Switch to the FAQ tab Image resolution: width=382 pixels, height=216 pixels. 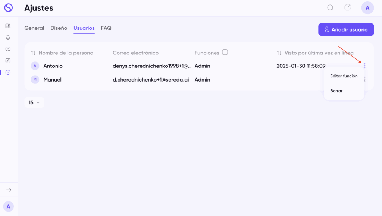[x=106, y=28]
